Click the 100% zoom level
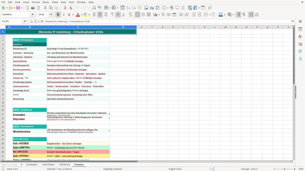 [301, 169]
